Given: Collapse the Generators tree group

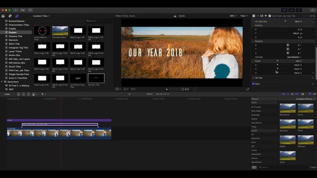Looking at the screenshot, I should 2,82.
